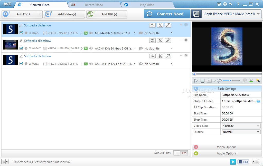The width and height of the screenshot is (263, 166).
Task: Open Quality Normal dropdown
Action: pyautogui.click(x=241, y=132)
